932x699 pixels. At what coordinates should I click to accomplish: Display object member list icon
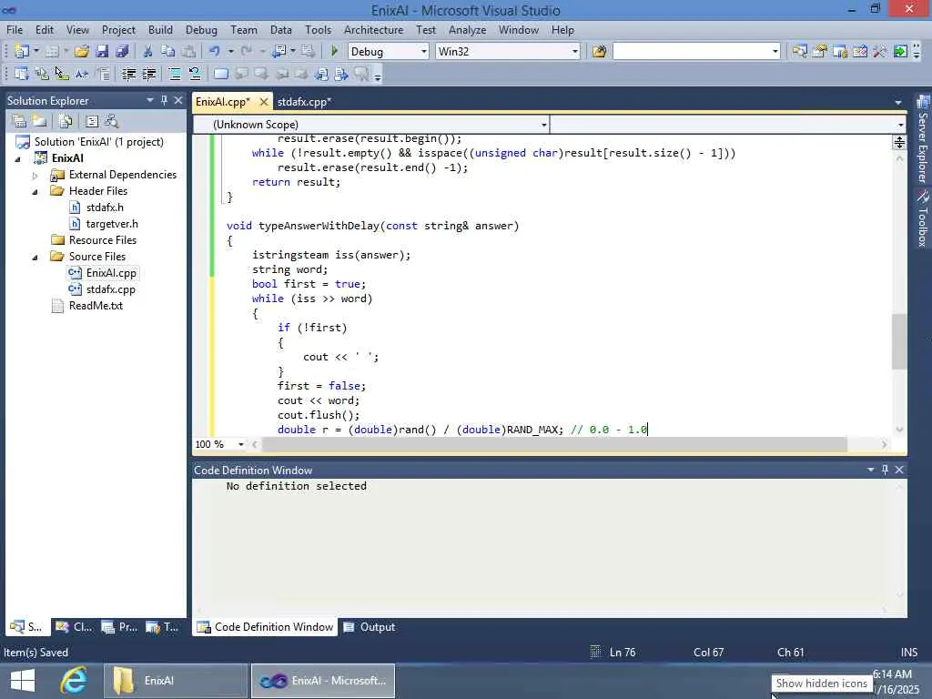coord(22,74)
